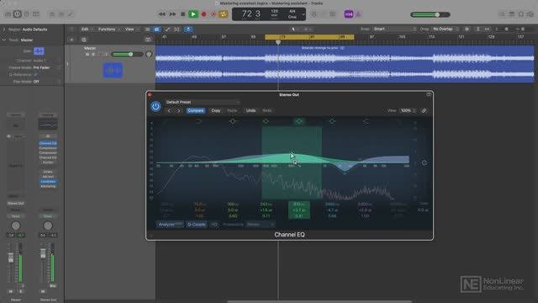Open the LCD display mode dropdown arrow
Screen dimensions: 538x303
[303, 14]
